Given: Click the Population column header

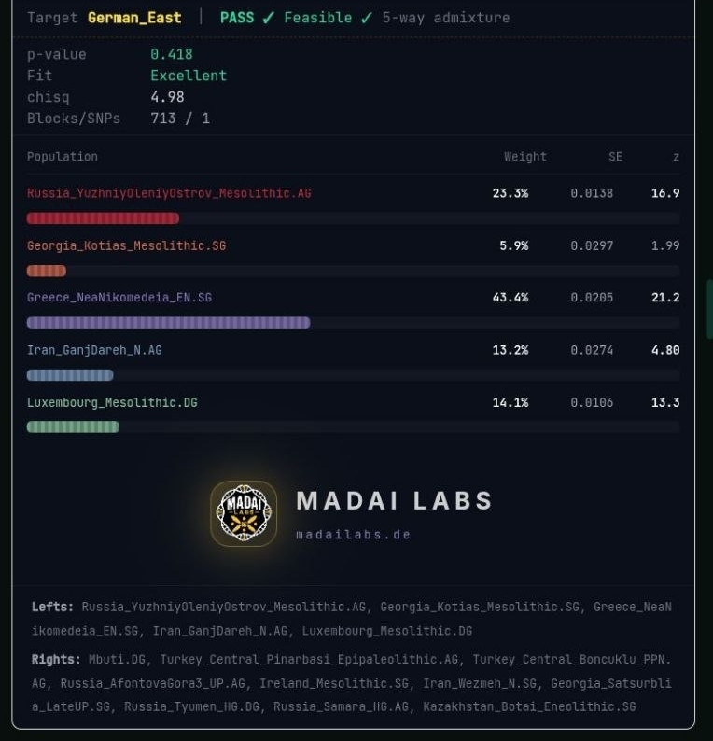Looking at the screenshot, I should tap(63, 157).
